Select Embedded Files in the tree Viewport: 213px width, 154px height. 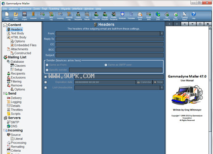click(23, 45)
